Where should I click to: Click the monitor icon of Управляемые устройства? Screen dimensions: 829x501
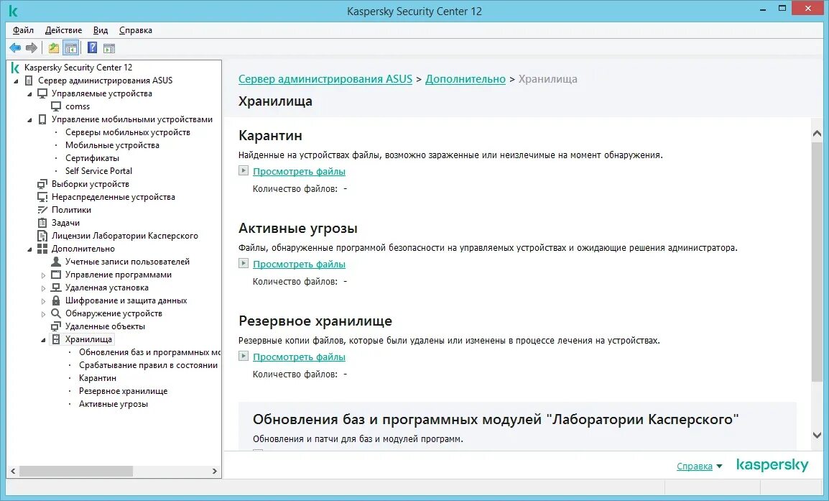pyautogui.click(x=42, y=93)
